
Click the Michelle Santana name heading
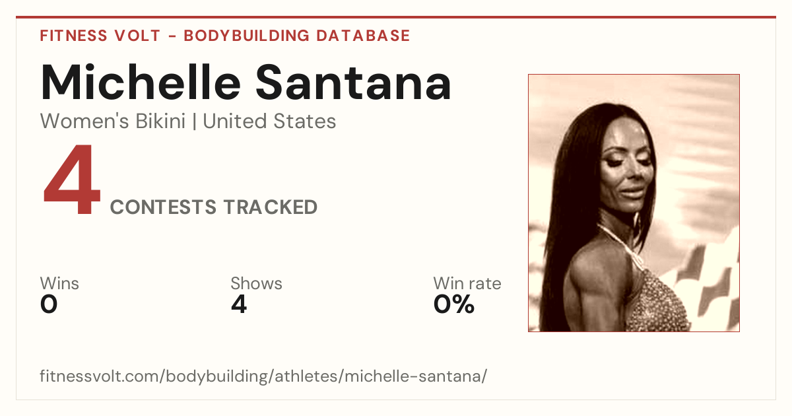click(246, 82)
